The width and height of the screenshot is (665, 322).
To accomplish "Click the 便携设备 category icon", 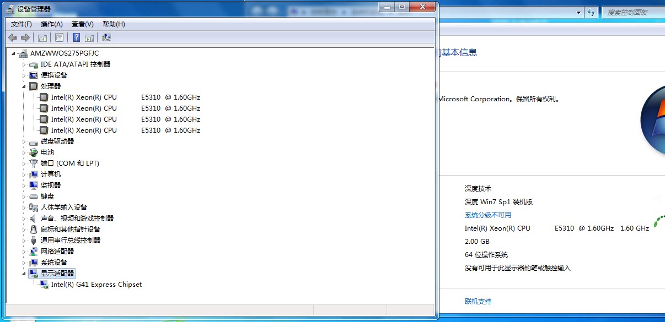I will [x=34, y=75].
